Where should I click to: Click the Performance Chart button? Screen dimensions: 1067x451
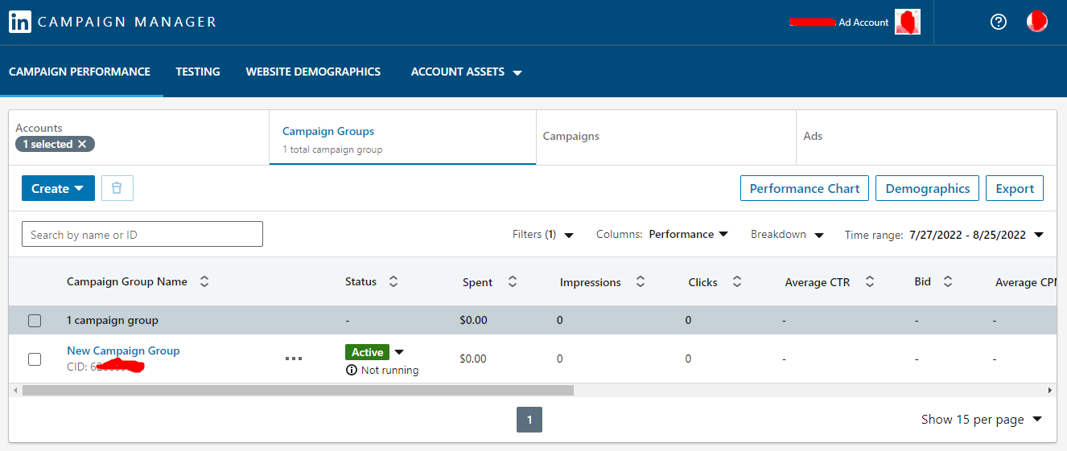click(x=805, y=188)
